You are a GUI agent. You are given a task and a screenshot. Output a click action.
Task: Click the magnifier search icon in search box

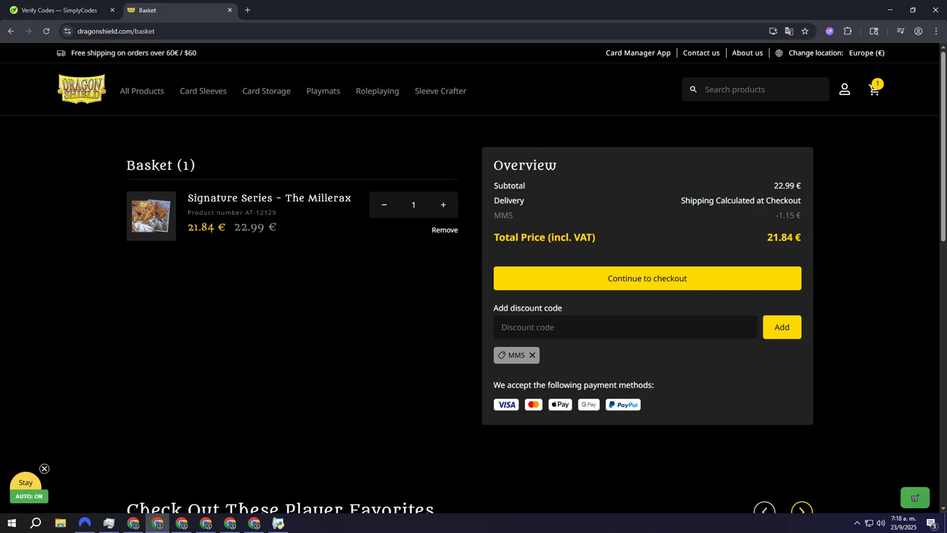pos(693,90)
